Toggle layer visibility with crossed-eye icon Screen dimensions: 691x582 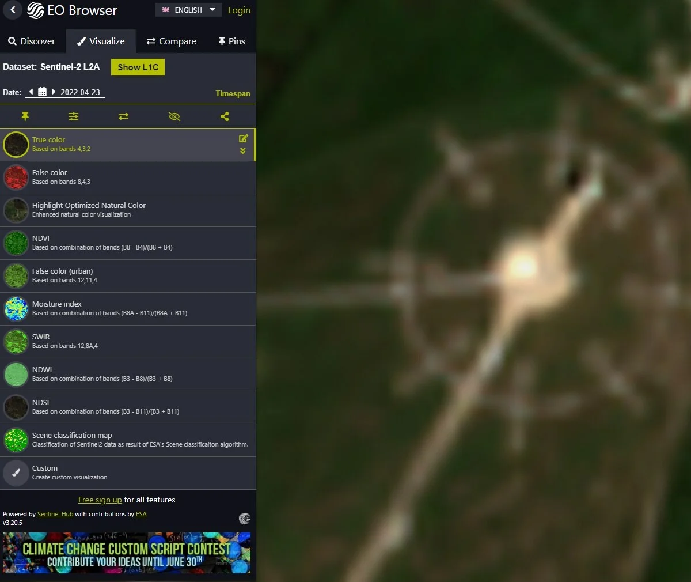coord(174,116)
